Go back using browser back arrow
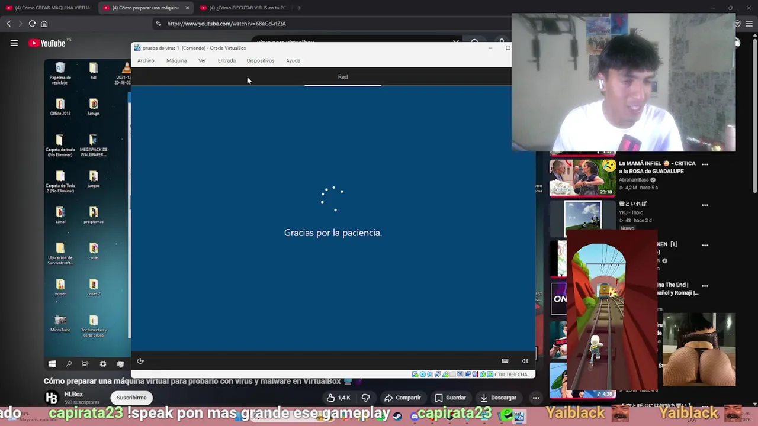The width and height of the screenshot is (758, 426). [8, 24]
